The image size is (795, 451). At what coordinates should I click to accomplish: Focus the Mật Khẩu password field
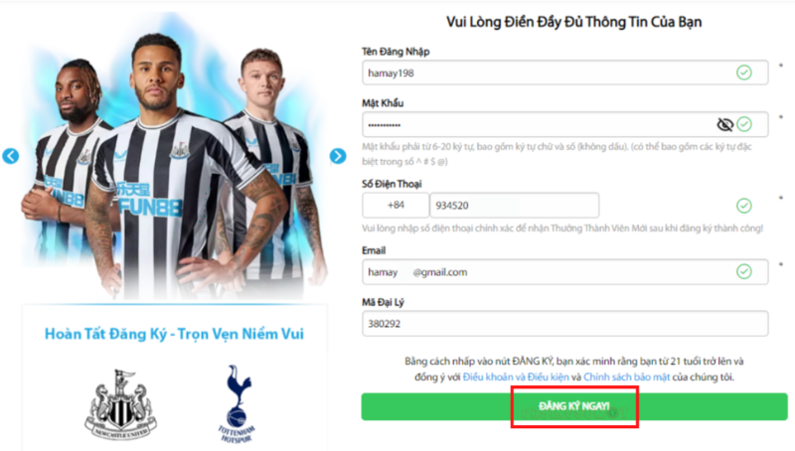(x=564, y=124)
